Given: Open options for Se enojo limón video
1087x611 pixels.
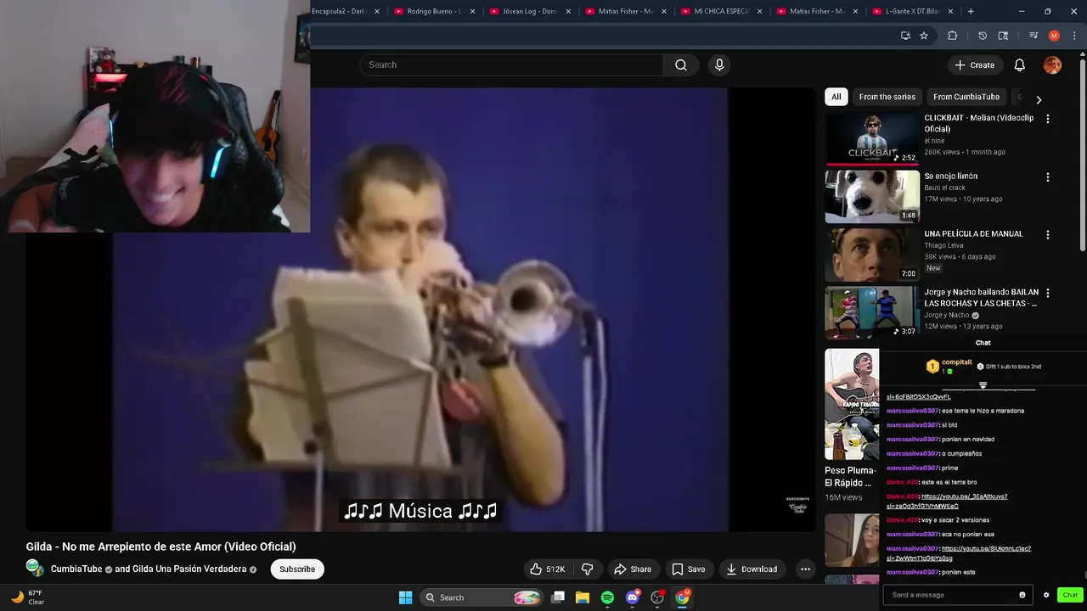Looking at the screenshot, I should 1047,177.
